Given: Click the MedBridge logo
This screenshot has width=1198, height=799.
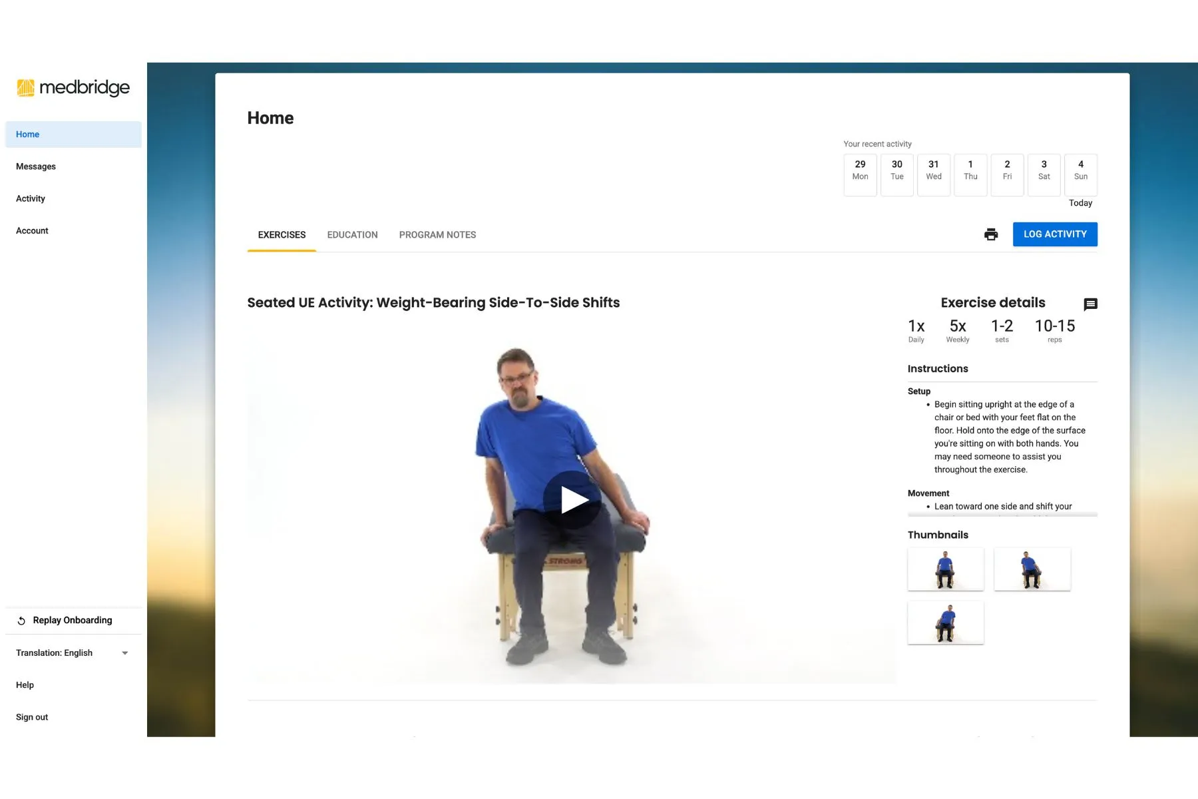Looking at the screenshot, I should [x=73, y=87].
